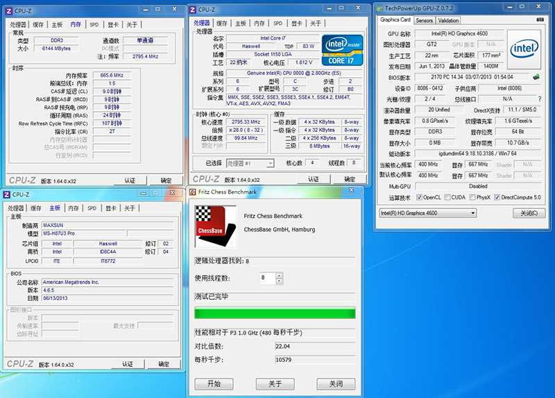Decrease thread count with the down arrow
Image resolution: width=555 pixels, height=398 pixels.
tap(280, 281)
